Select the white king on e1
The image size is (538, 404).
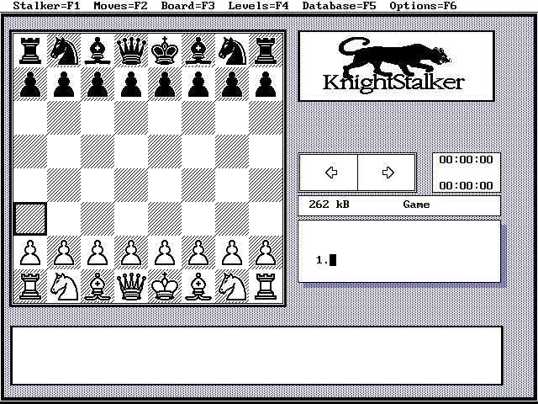pyautogui.click(x=165, y=286)
